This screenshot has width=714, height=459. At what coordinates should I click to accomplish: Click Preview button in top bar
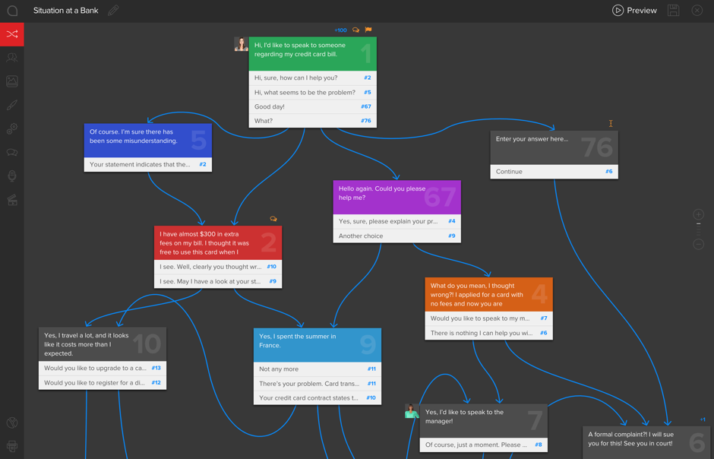[634, 11]
